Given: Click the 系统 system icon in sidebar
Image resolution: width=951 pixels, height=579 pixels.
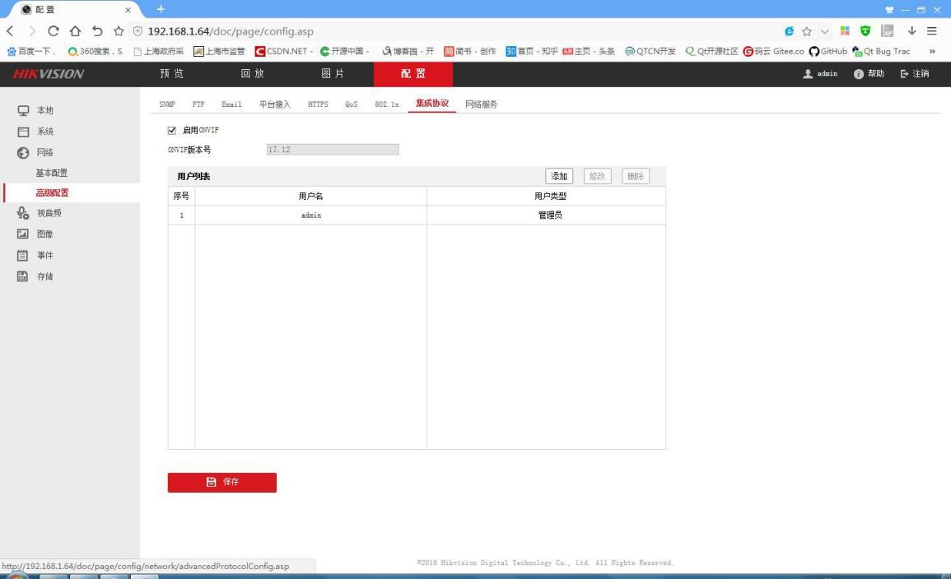Looking at the screenshot, I should click(23, 132).
